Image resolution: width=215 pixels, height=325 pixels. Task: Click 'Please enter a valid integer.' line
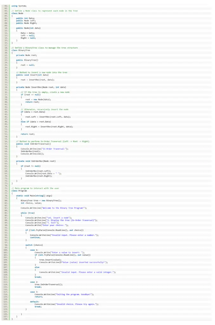[x=78, y=272]
